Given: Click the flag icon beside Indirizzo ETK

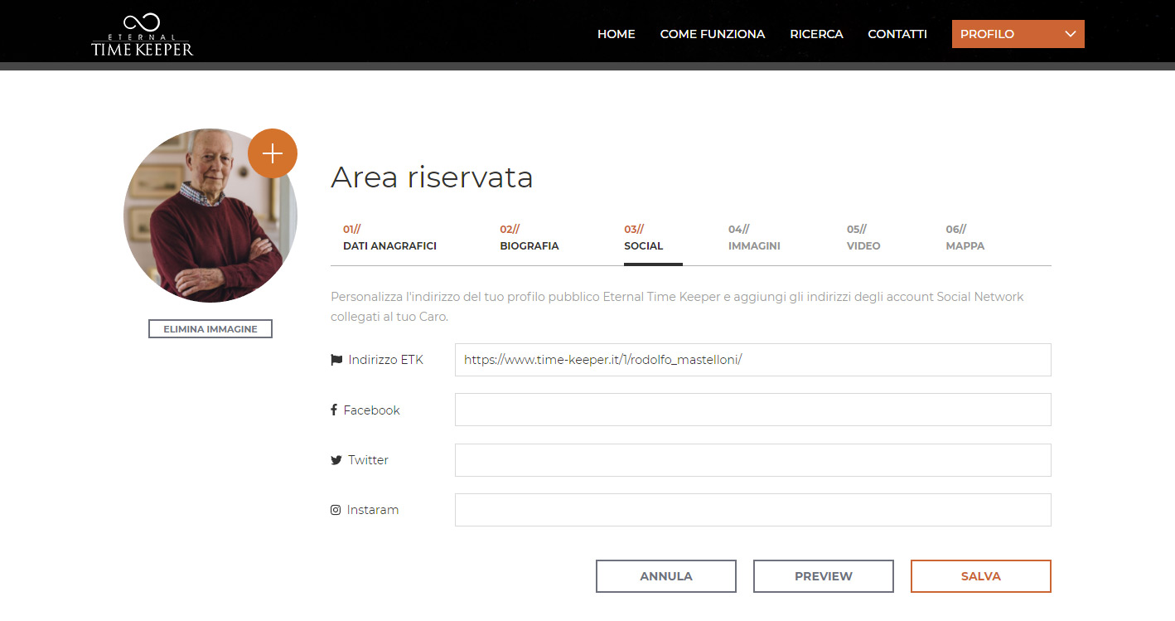Looking at the screenshot, I should (x=336, y=360).
